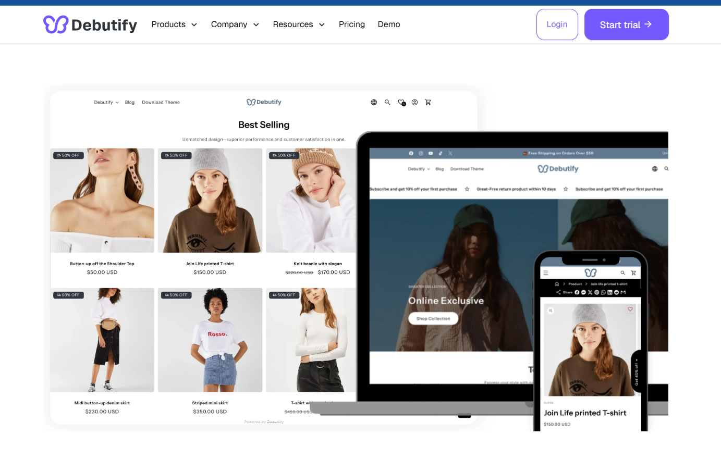Expand the Products dropdown
721x460 pixels.
[174, 24]
